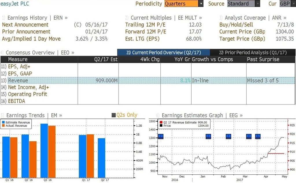
Task: Click Prior Announcement date 01/24/17
Action: pyautogui.click(x=96, y=32)
